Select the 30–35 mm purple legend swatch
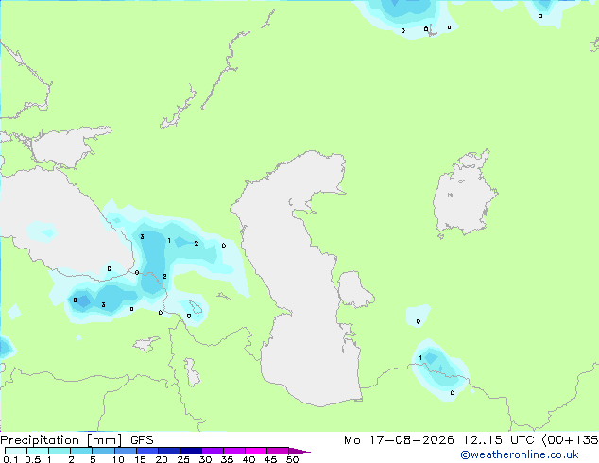Viewport: 599px width, 463px height. pyautogui.click(x=213, y=451)
